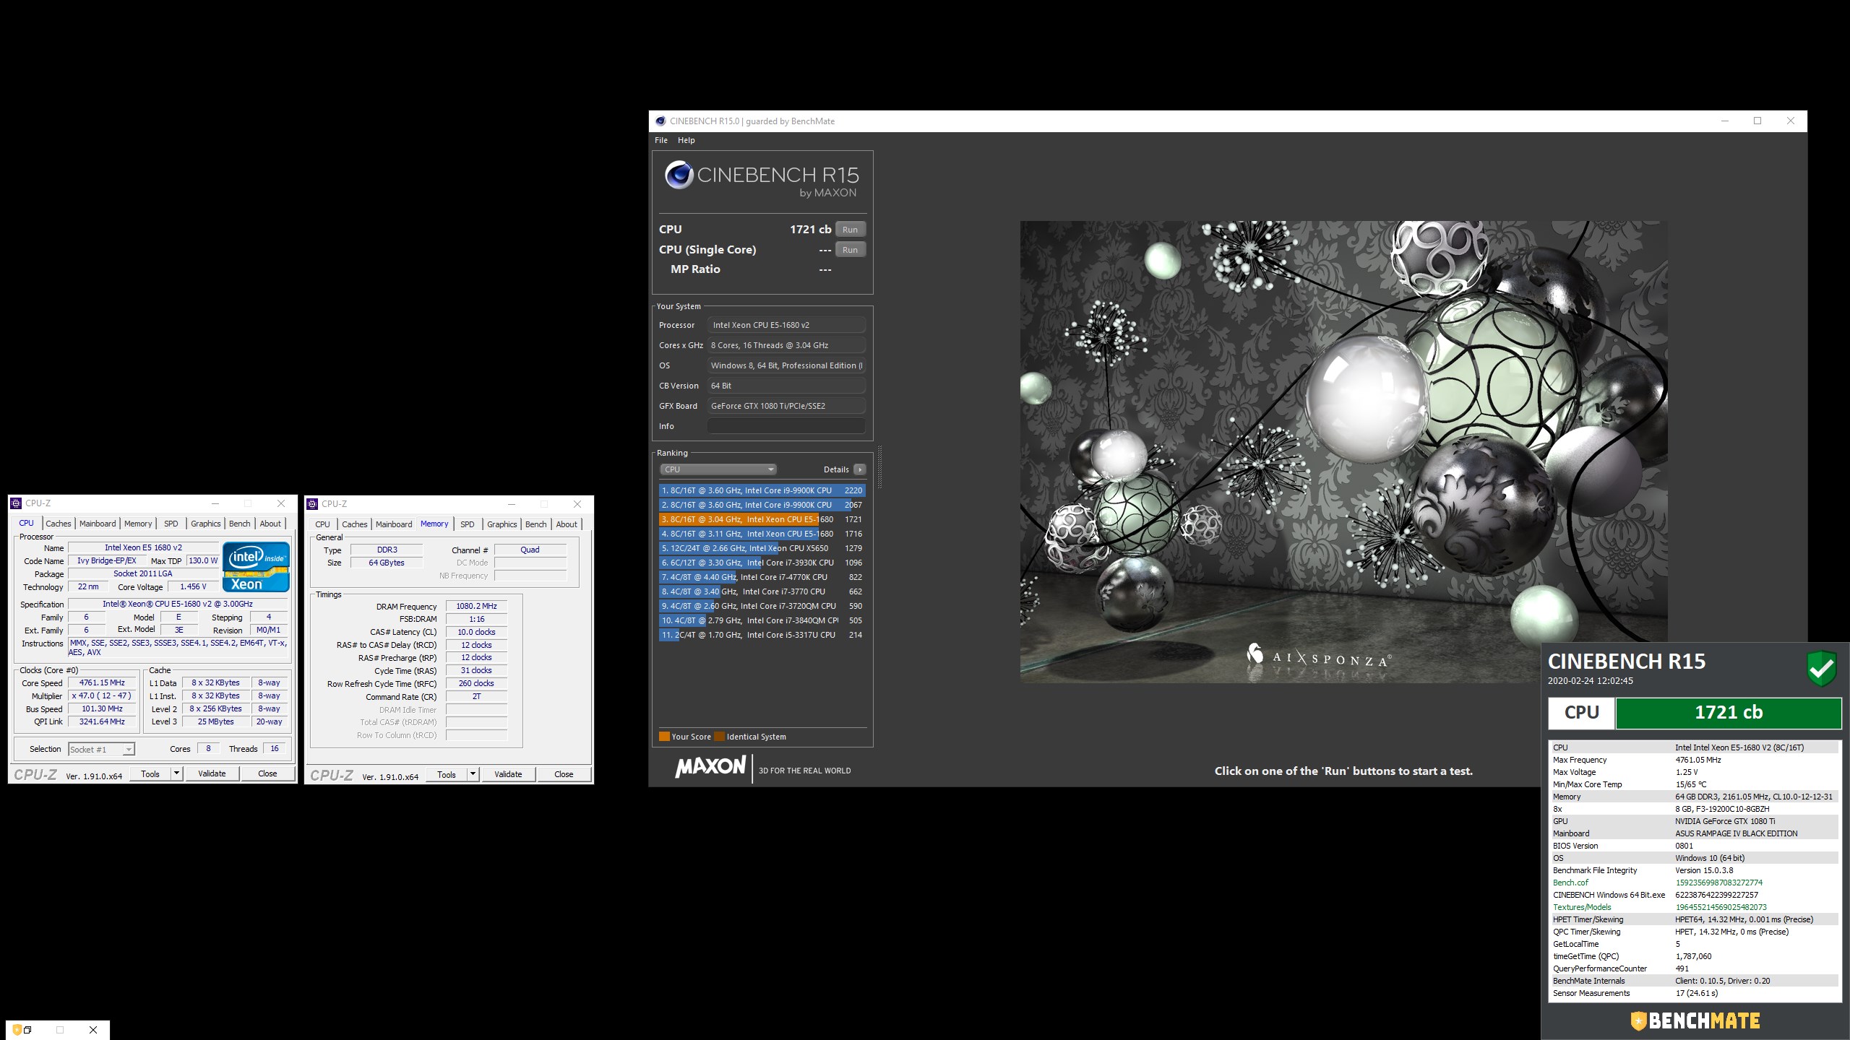Run the CPU benchmark in Cinebench
Screen dimensions: 1850x1040
[851, 230]
